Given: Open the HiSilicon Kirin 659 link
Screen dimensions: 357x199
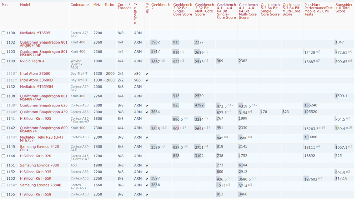Looking at the screenshot, I should 35,179.
